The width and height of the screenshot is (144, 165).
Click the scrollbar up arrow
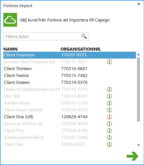point(138,54)
